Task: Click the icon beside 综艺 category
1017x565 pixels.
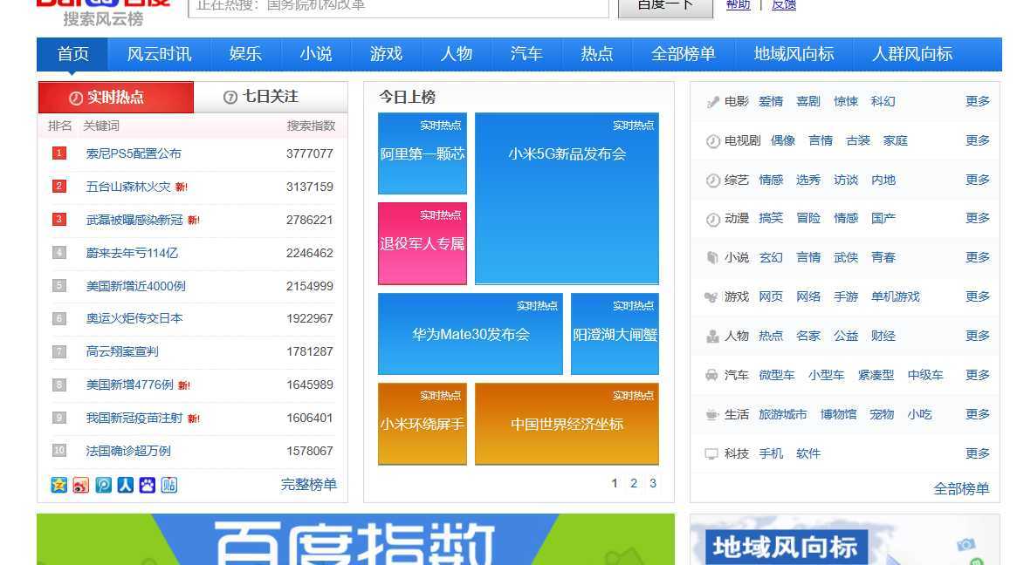Action: 713,180
